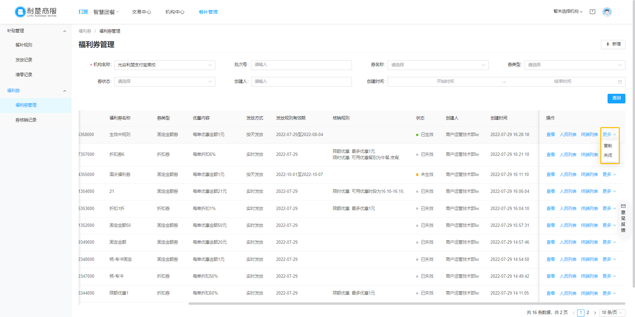Open the 10 条/页 page size dropdown
635x317 pixels.
point(612,313)
